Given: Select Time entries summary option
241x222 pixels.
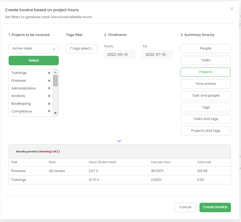Looking at the screenshot, I should click(x=205, y=84).
